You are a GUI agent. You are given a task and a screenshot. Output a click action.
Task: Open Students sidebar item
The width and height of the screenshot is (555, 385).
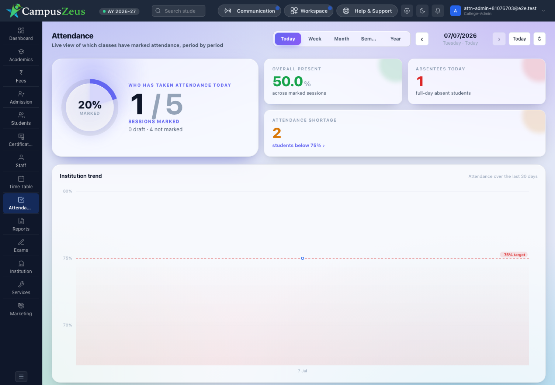pyautogui.click(x=21, y=119)
